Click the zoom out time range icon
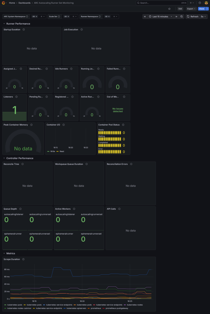 182,17
